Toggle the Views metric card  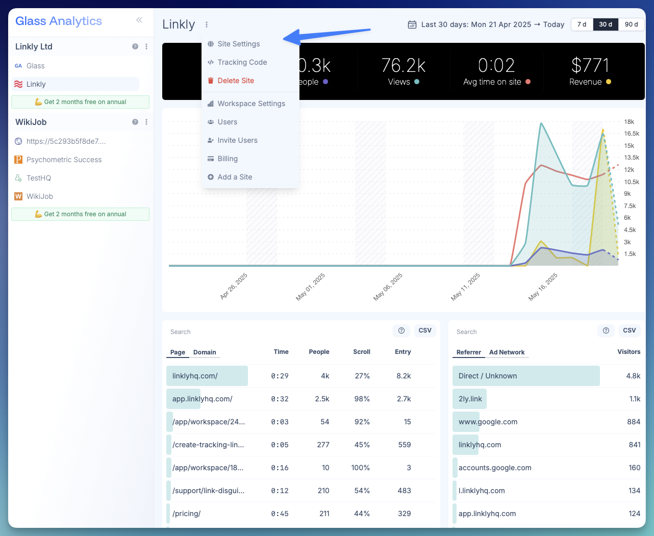click(404, 71)
